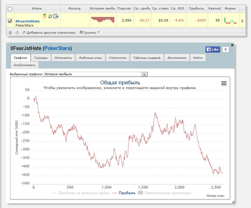
Task: Click the gold medal icon beside 0FearJstHate
Action: 45,16
